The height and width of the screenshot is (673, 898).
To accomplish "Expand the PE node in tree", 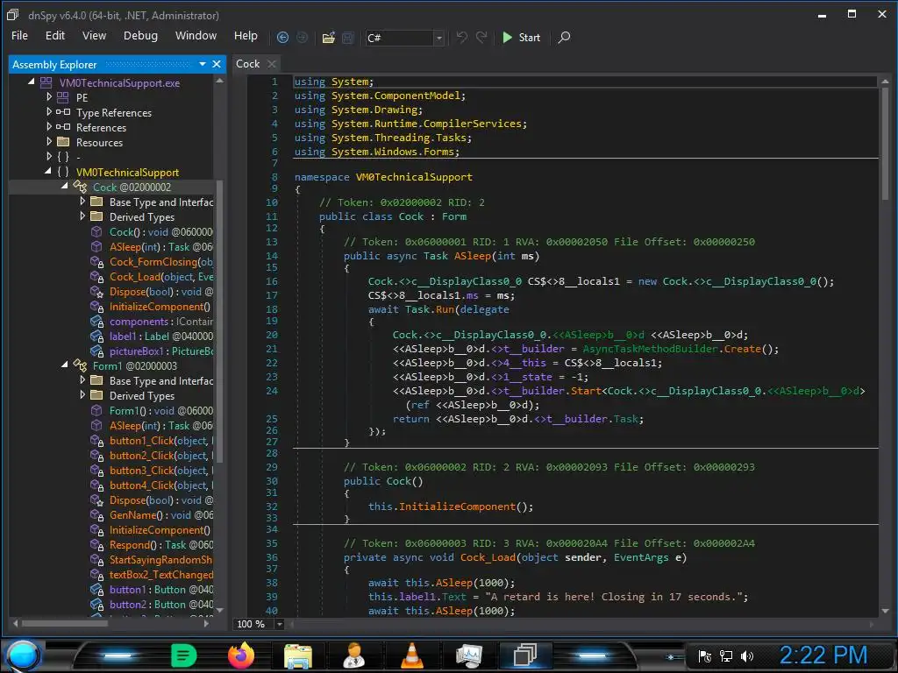I will pos(50,98).
